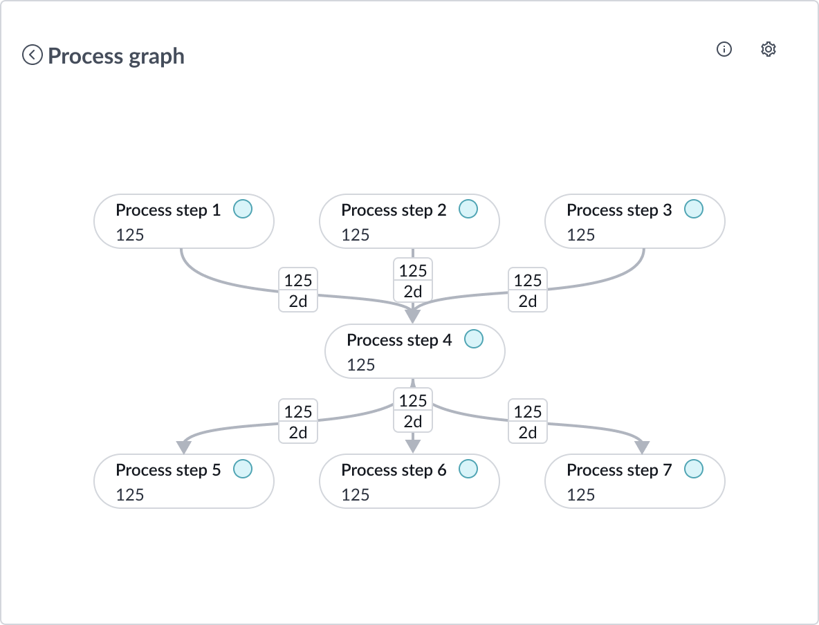The height and width of the screenshot is (625, 819).
Task: Open graph settings with the gear icon
Action: [769, 49]
